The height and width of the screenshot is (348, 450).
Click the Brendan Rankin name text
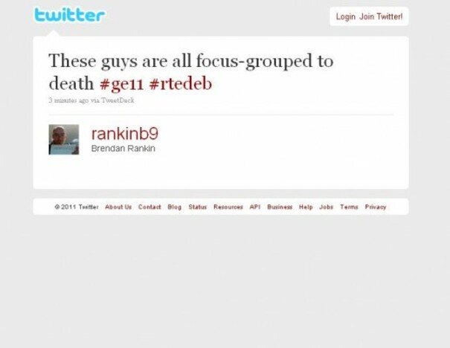[x=123, y=149]
